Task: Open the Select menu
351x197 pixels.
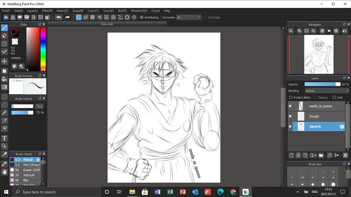Action: pyautogui.click(x=62, y=11)
